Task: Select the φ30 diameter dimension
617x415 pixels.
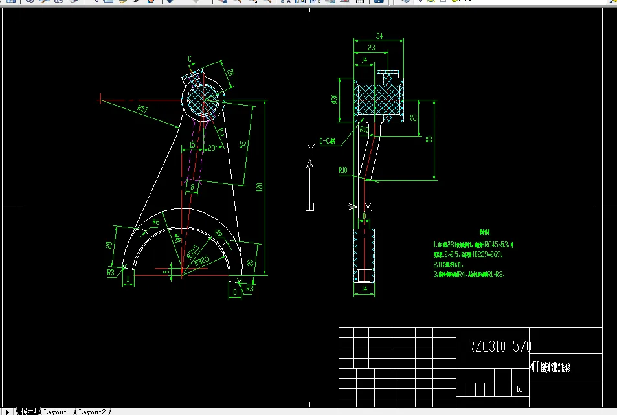Action: coord(335,99)
